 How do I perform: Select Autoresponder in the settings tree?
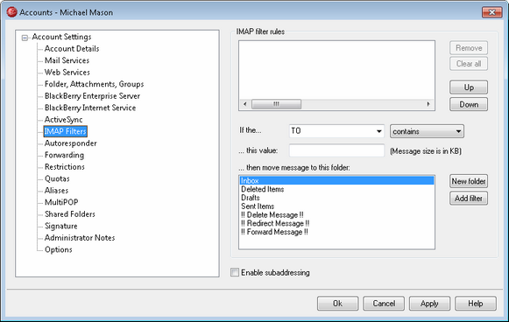tap(70, 143)
